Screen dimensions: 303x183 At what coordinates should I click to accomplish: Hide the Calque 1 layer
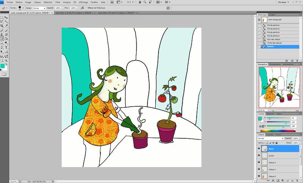click(x=259, y=169)
